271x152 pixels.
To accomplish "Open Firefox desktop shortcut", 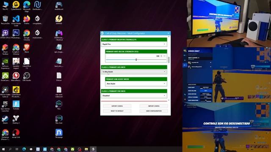I will pos(27,20).
